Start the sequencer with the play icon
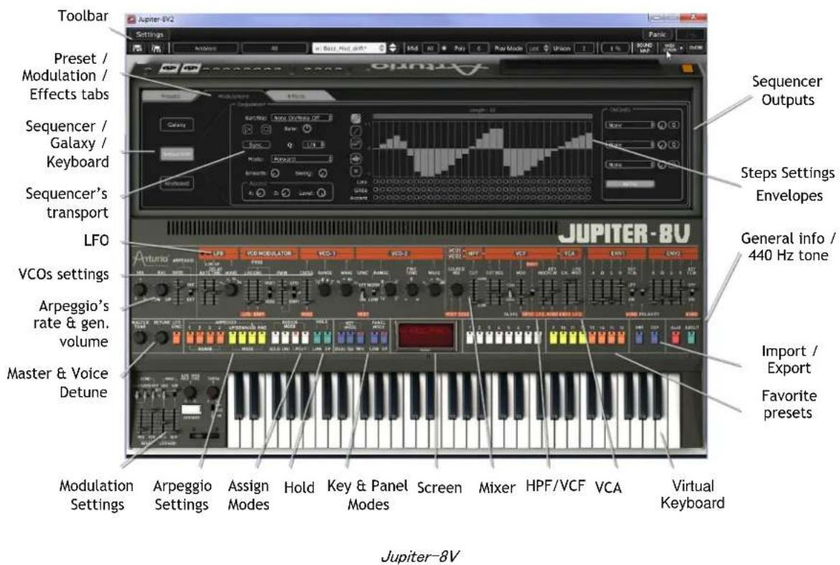Screen dimensions: 840x565 [248, 129]
